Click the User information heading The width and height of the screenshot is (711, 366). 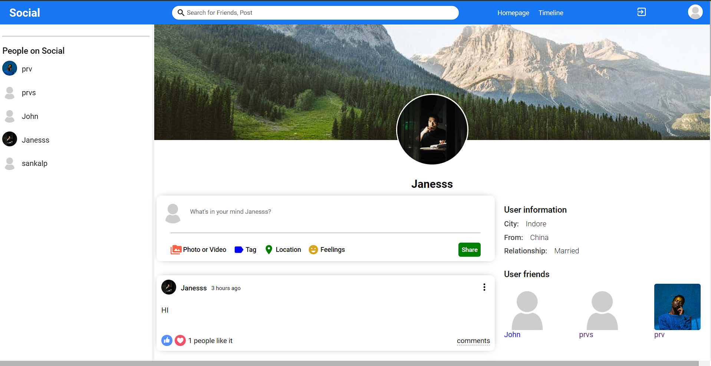pos(535,210)
